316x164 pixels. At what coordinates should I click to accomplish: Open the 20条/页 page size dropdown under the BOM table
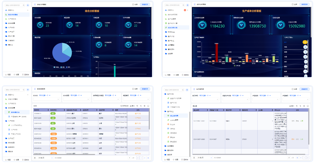click(x=45, y=158)
